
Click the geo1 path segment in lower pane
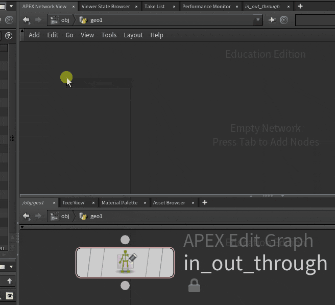coord(91,216)
